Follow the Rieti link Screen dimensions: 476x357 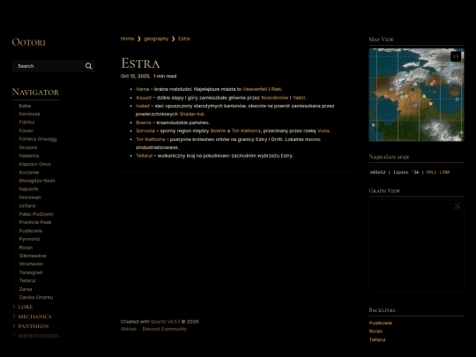(276, 89)
